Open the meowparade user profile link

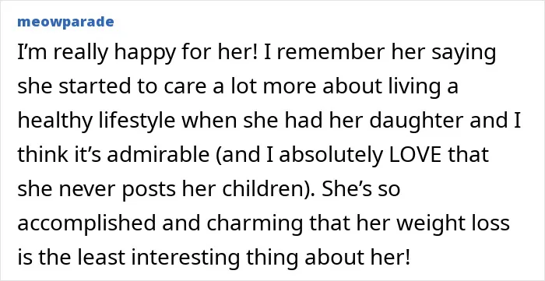point(65,22)
